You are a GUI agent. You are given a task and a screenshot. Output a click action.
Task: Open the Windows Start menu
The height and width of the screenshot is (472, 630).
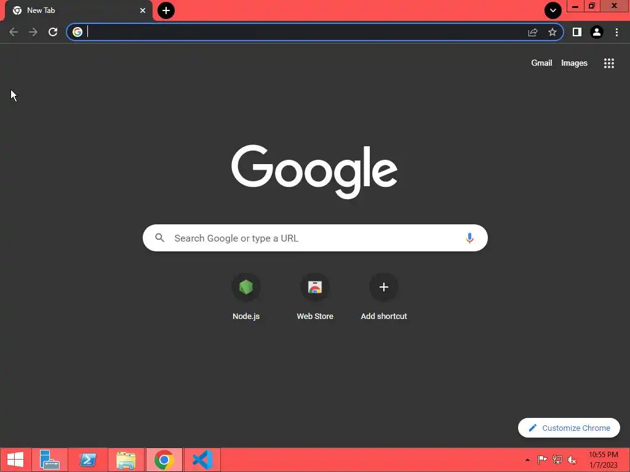(x=15, y=460)
